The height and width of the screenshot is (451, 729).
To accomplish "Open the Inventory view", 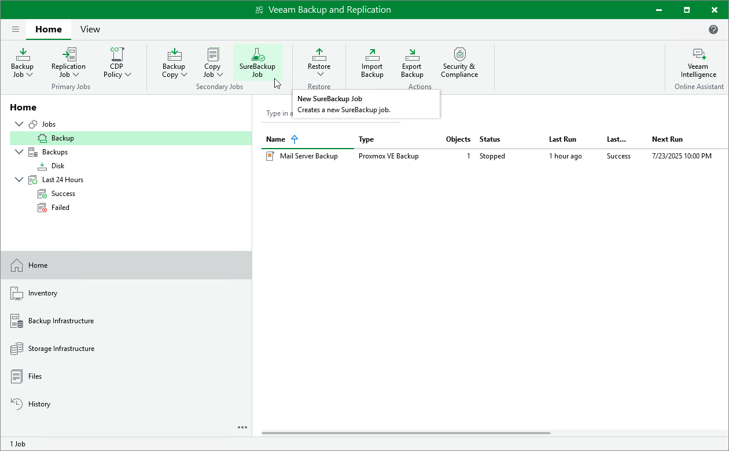I will (x=43, y=293).
